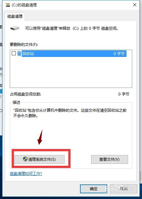The height and width of the screenshot is (199, 142).
Task: Click the shield icon on 清理系统文件 button
Action: 25,159
